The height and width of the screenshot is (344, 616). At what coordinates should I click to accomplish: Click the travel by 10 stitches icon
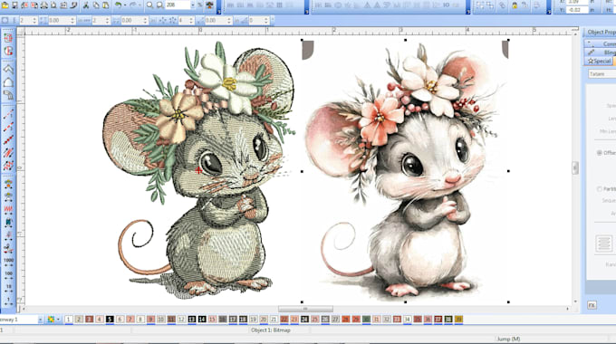click(x=8, y=288)
